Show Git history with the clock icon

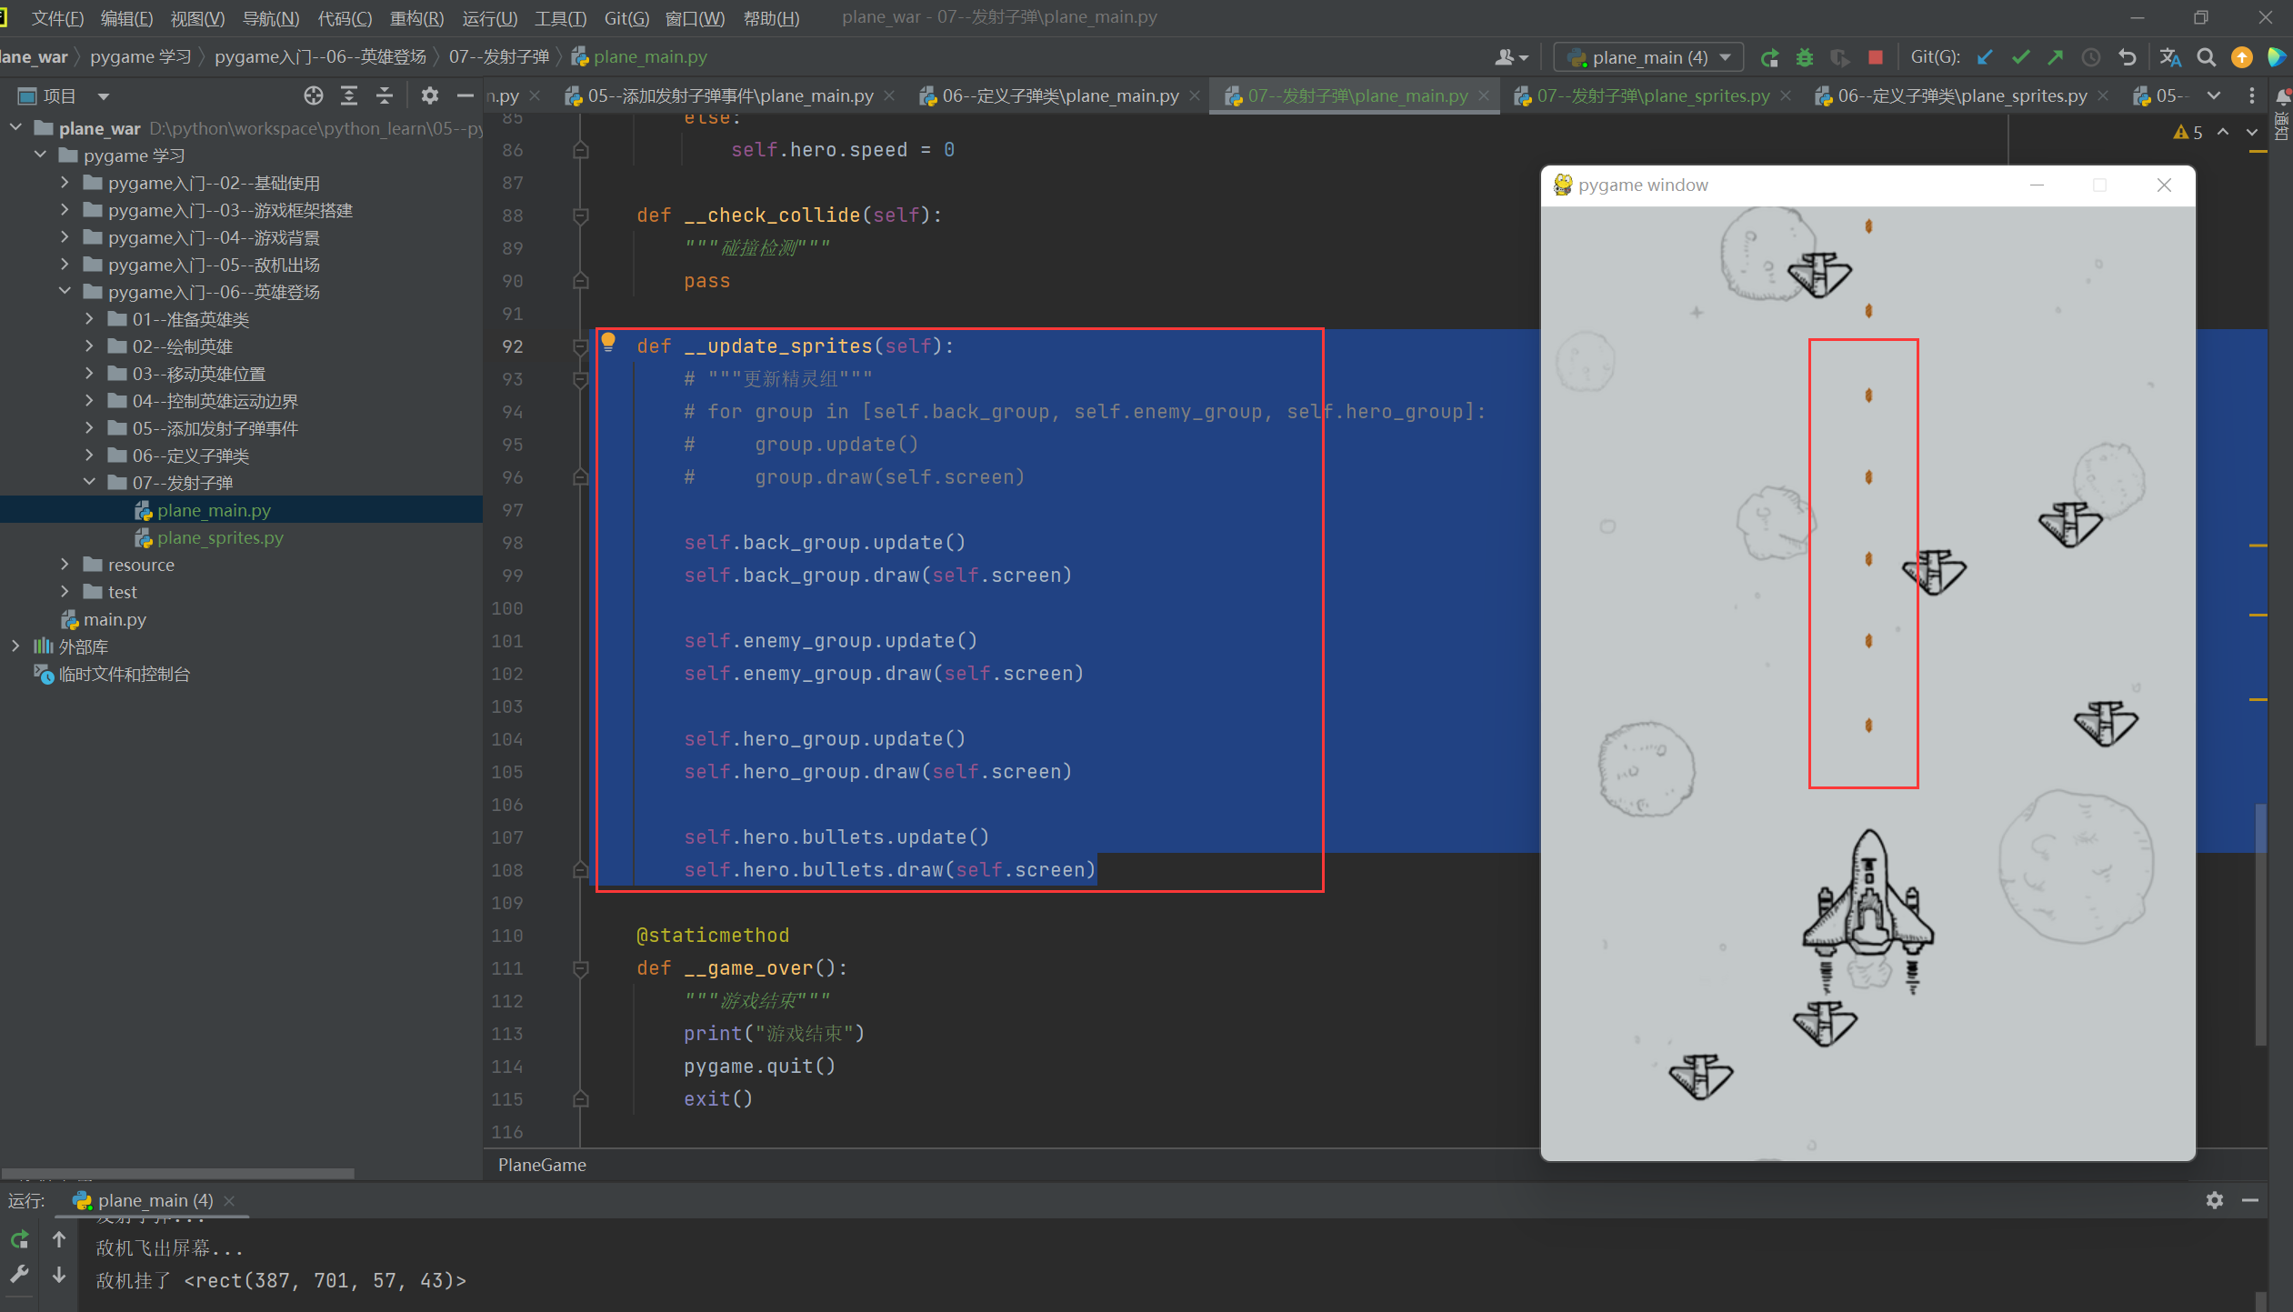(2091, 57)
